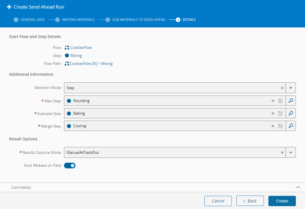Jump to Sub-Materials to Send-Ahead step

click(x=138, y=20)
